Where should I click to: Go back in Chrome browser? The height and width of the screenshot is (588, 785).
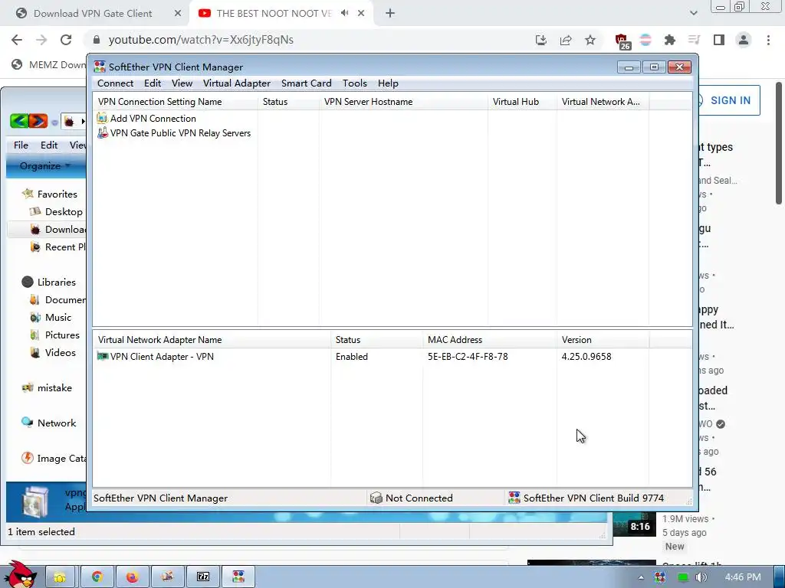pyautogui.click(x=17, y=40)
